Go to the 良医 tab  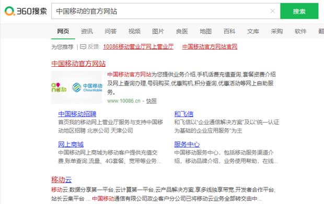tap(182, 31)
